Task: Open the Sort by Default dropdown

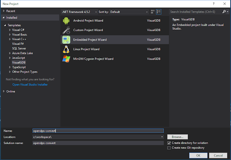Action: (129, 12)
